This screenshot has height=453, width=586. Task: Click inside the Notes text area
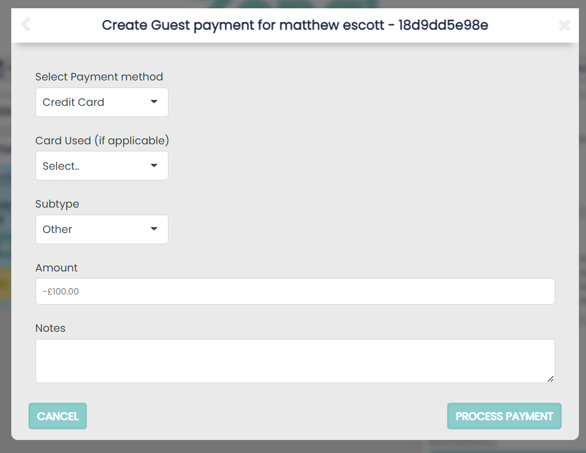pos(295,361)
